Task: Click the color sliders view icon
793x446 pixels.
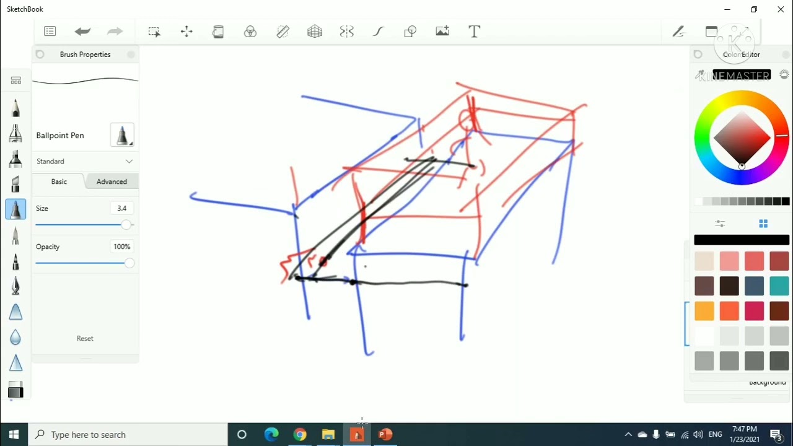Action: pos(720,224)
